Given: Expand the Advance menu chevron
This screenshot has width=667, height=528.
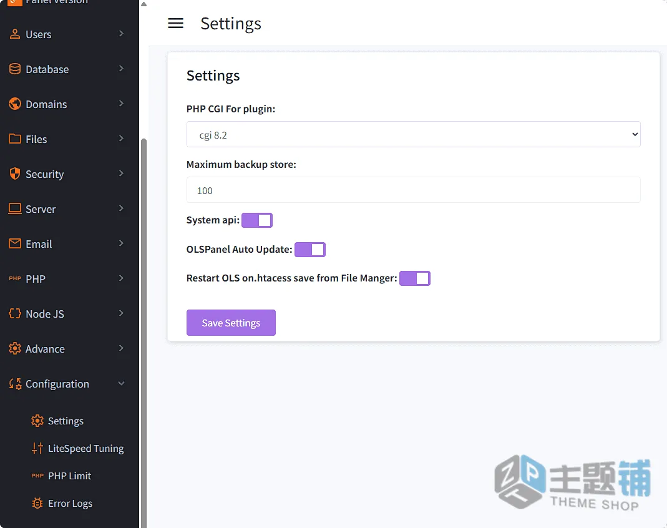Looking at the screenshot, I should point(121,348).
